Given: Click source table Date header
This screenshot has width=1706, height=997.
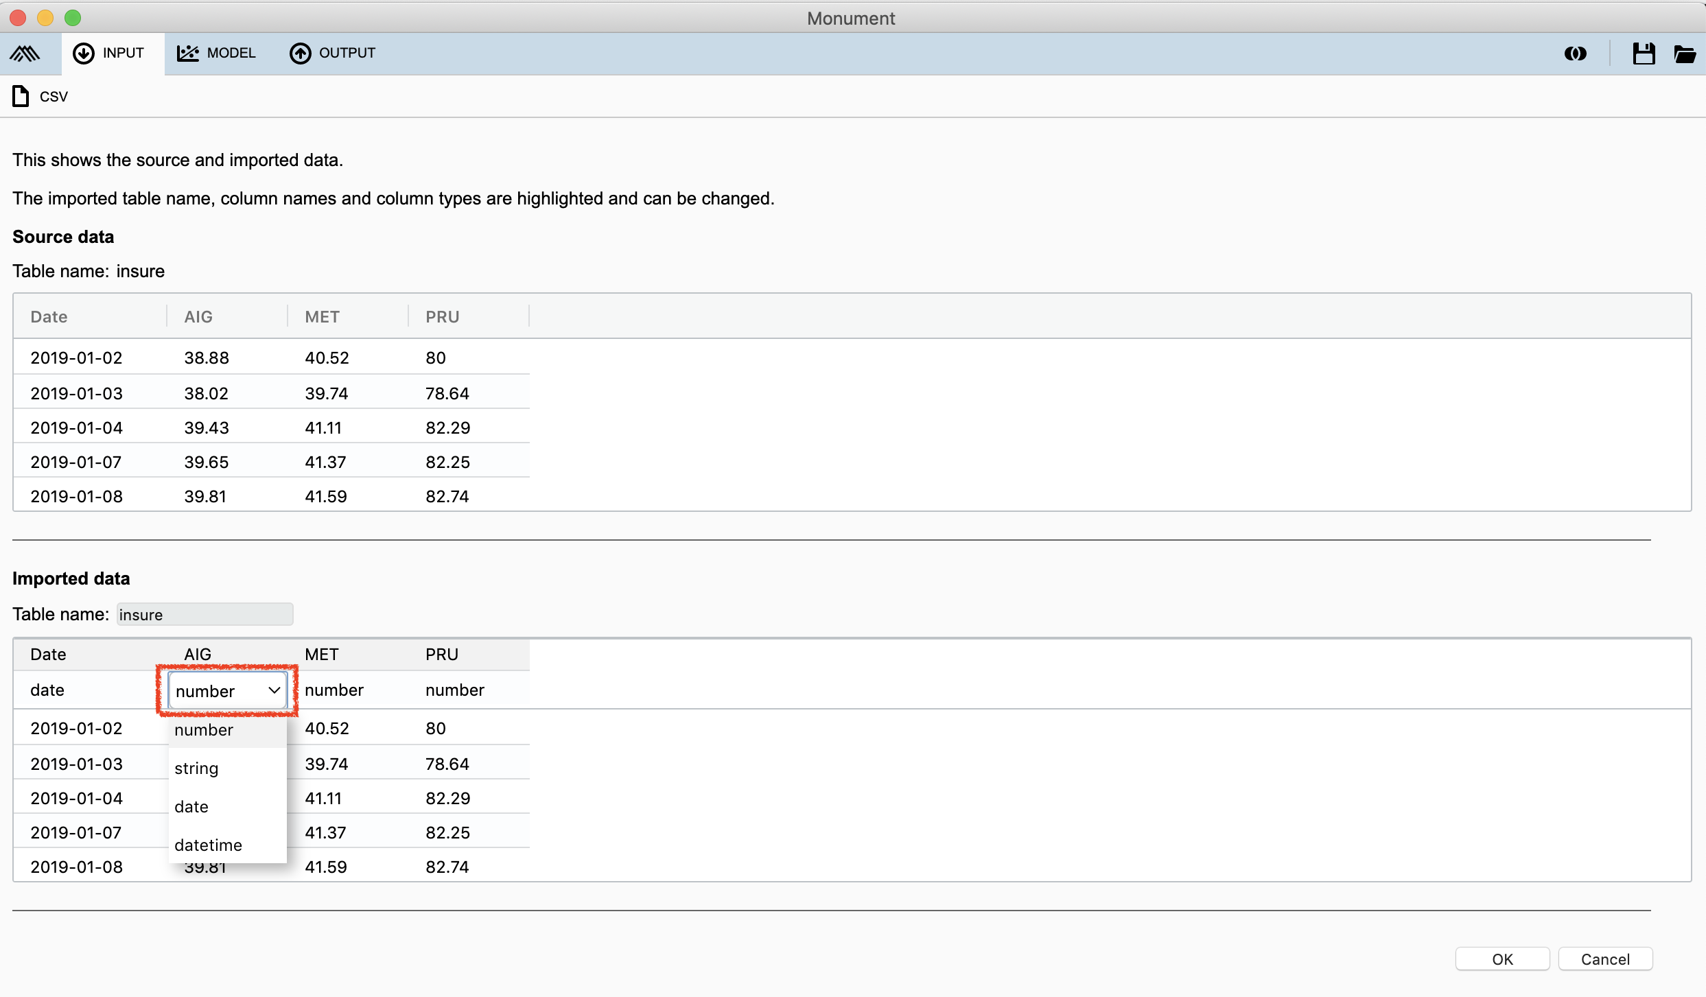Looking at the screenshot, I should tap(49, 317).
